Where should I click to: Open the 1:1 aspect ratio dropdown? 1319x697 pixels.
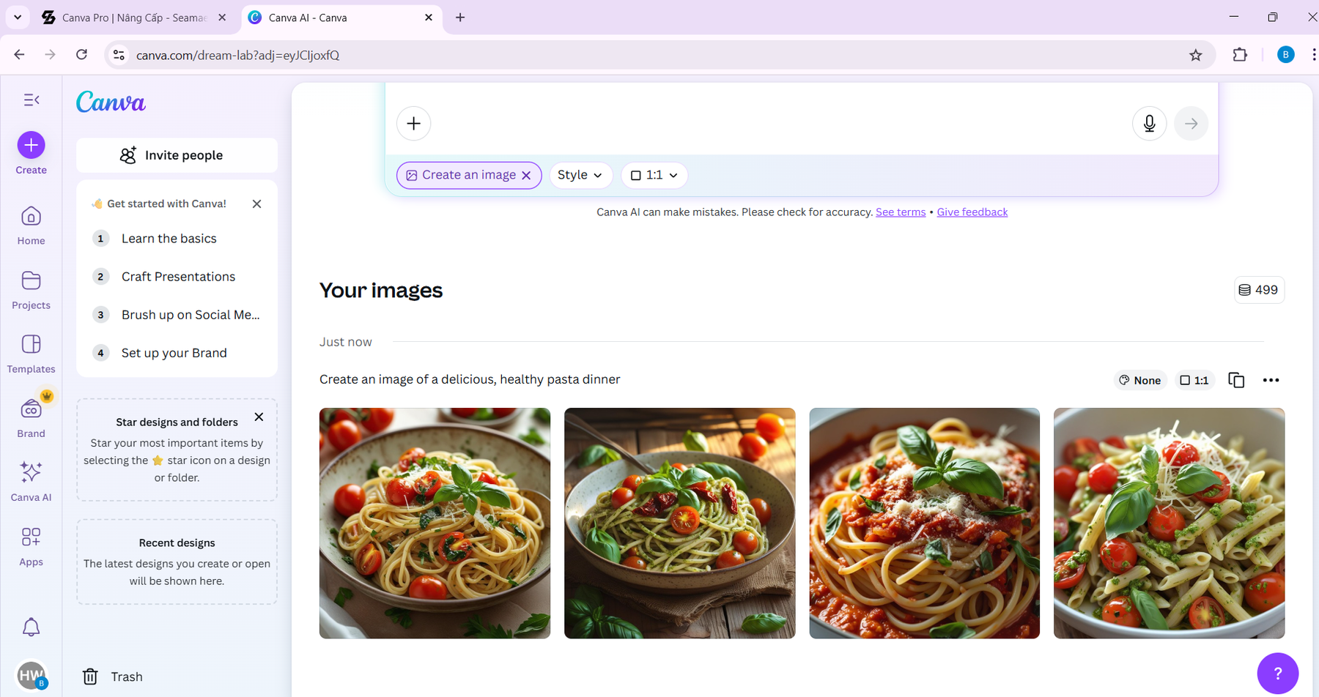pyautogui.click(x=654, y=176)
